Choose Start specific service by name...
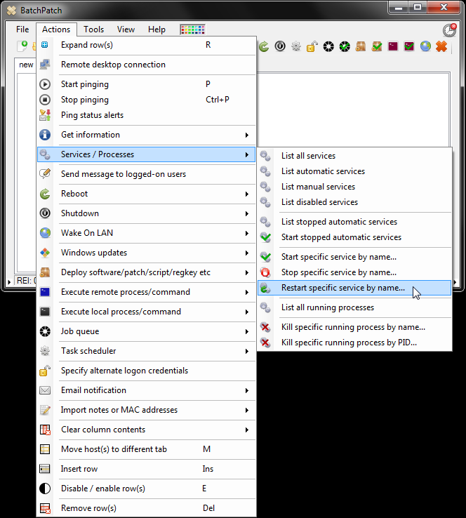The height and width of the screenshot is (518, 466). coord(354,257)
